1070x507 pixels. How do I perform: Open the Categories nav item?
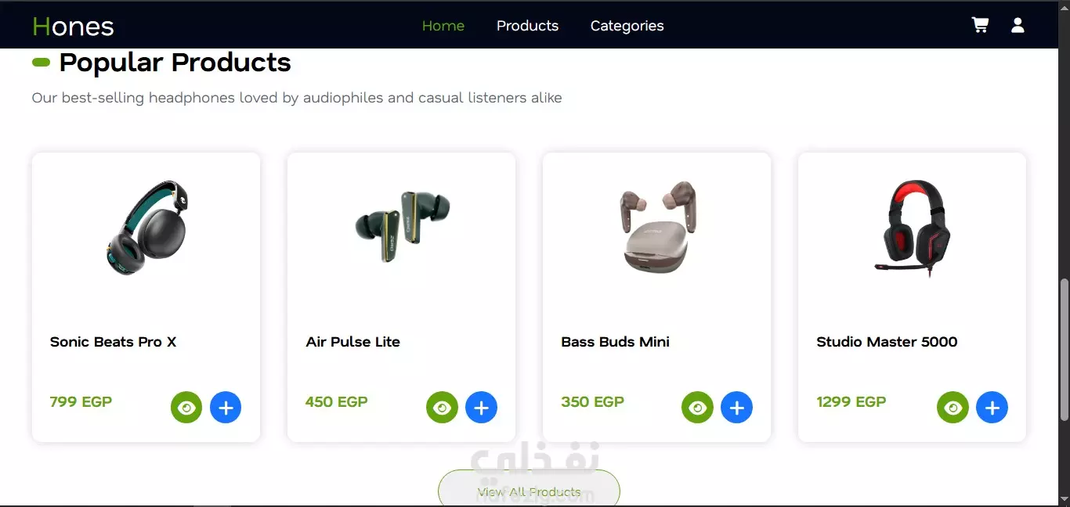(627, 26)
